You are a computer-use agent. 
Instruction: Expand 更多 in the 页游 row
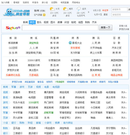coord(124,118)
